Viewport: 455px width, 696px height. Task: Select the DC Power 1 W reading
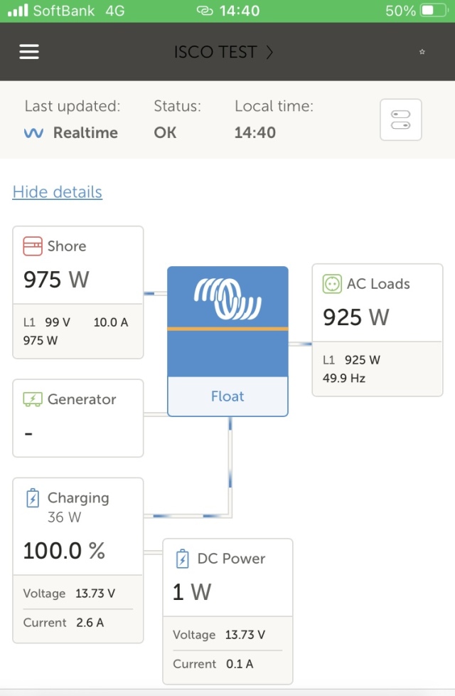192,592
